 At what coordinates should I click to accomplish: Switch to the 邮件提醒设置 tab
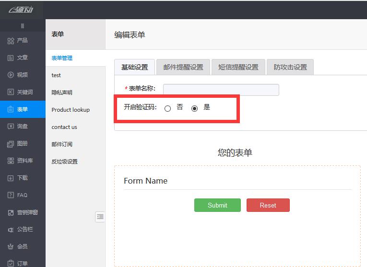coord(183,67)
